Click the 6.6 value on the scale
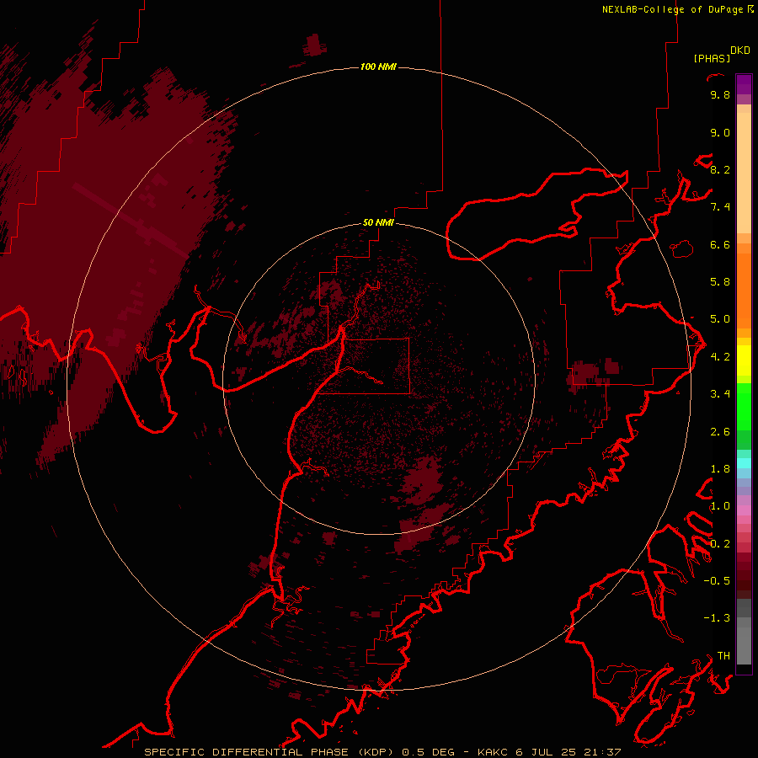The height and width of the screenshot is (758, 758). click(720, 244)
